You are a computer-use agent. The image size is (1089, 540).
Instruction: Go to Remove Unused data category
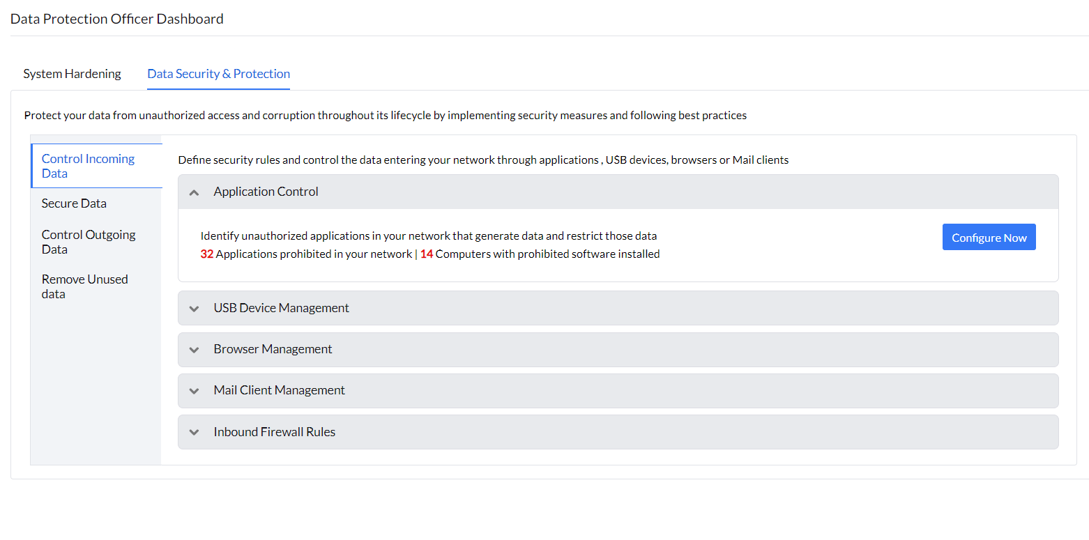click(84, 286)
